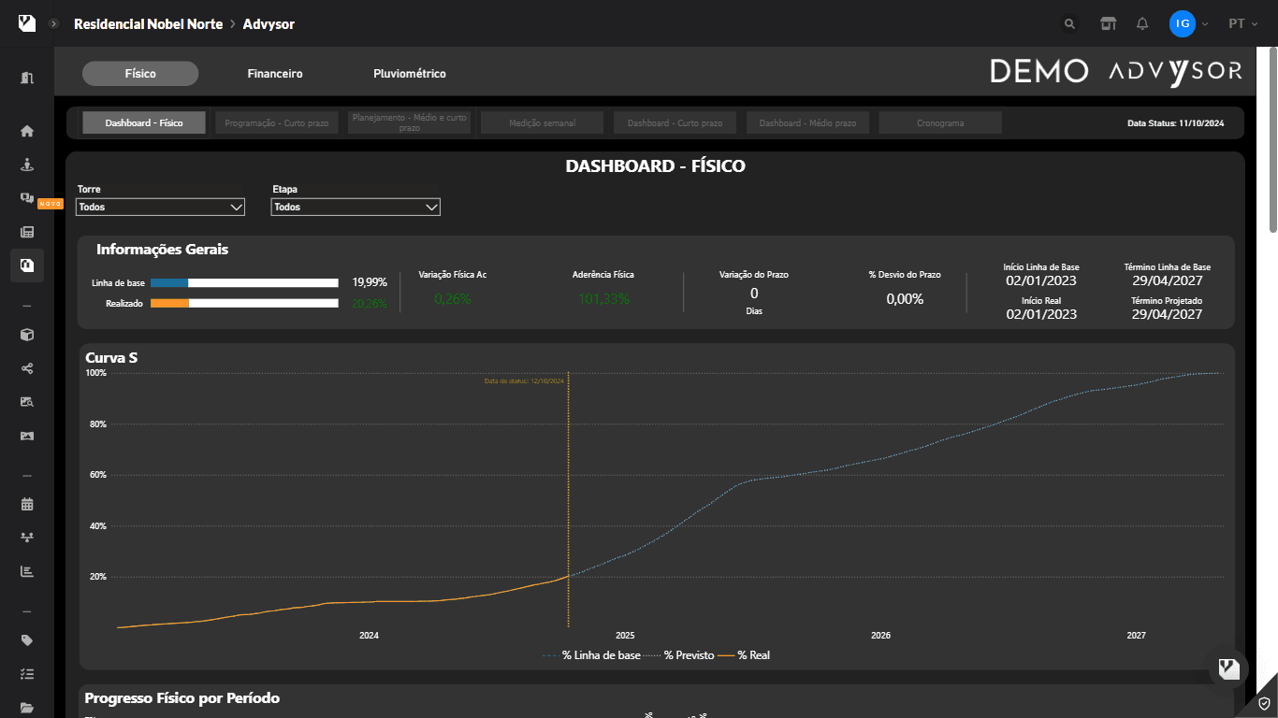Switch to the Financeiro tab
Image resolution: width=1278 pixels, height=718 pixels.
tap(274, 73)
